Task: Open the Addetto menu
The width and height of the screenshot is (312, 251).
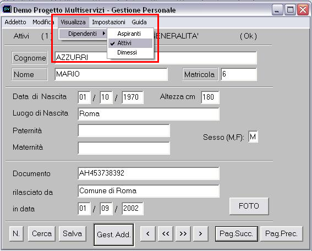Action: [x=15, y=22]
